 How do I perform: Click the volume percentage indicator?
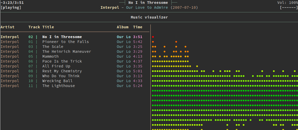pyautogui.click(x=287, y=3)
